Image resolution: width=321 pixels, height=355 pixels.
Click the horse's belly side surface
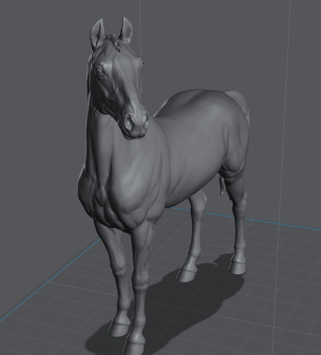click(190, 168)
